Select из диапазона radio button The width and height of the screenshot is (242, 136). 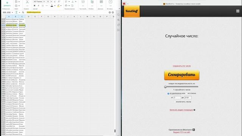(168, 94)
